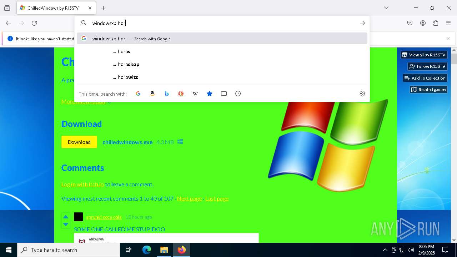Search this time with Google icon
Image resolution: width=457 pixels, height=257 pixels.
click(x=138, y=94)
